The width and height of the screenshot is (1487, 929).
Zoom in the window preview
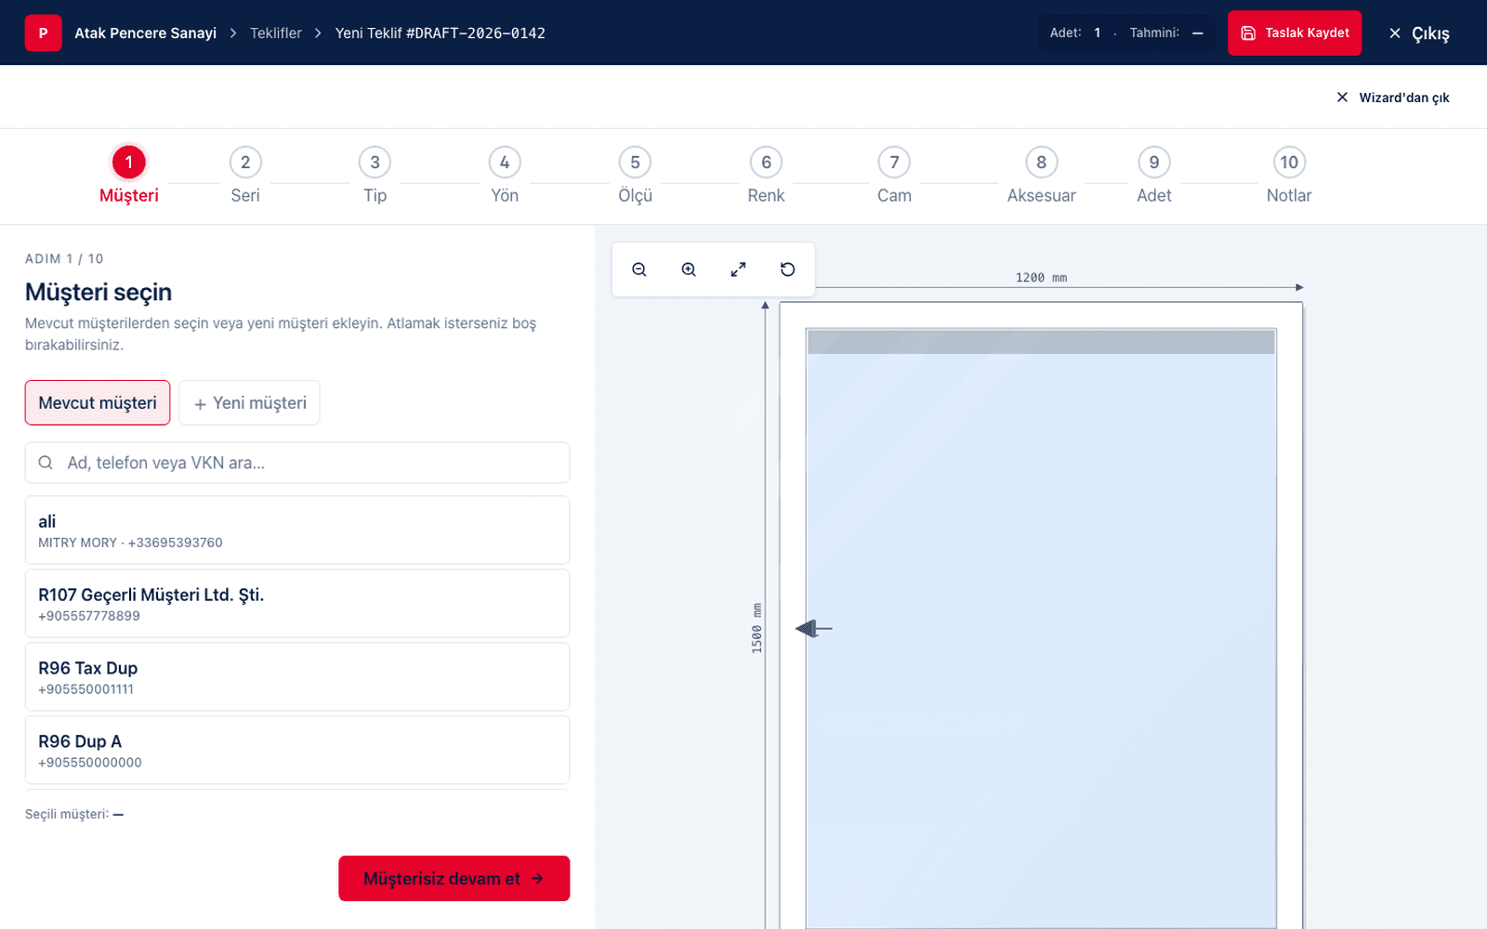tap(689, 269)
